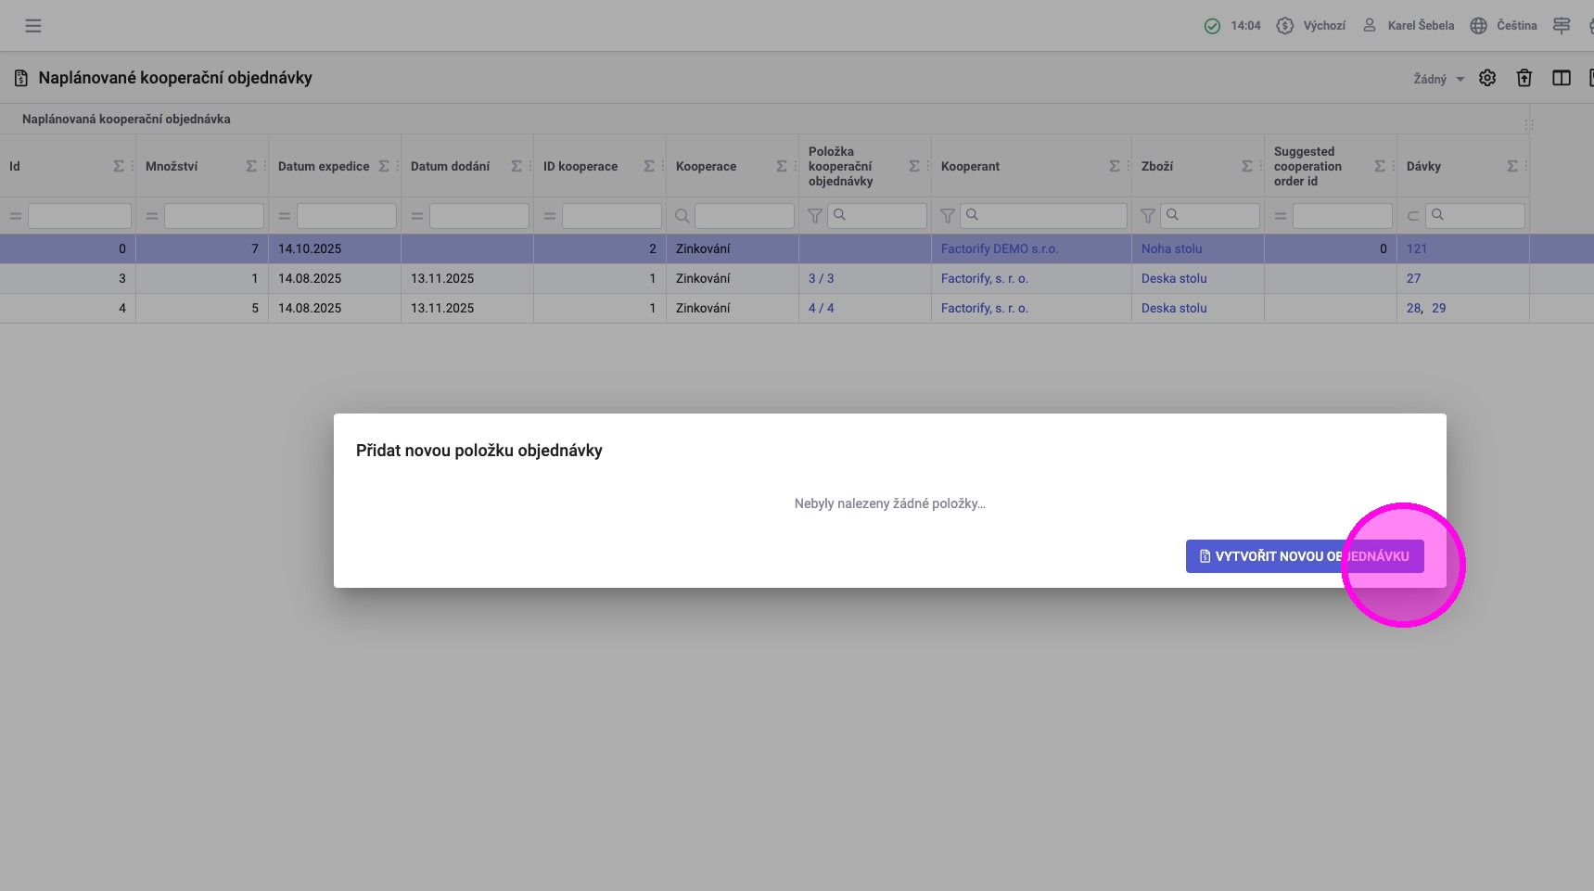Click Vytvořit novou objednávku button

[1305, 556]
